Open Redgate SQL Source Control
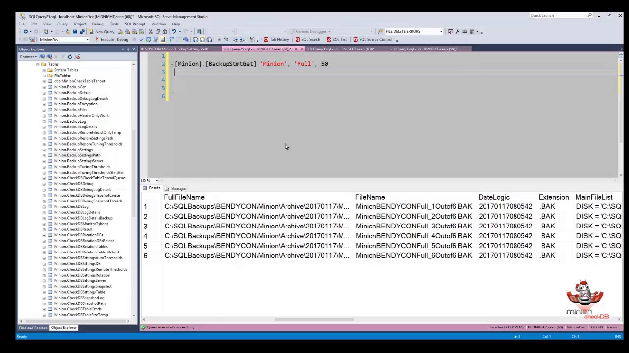Viewport: 629px width, 353px height. click(x=372, y=40)
